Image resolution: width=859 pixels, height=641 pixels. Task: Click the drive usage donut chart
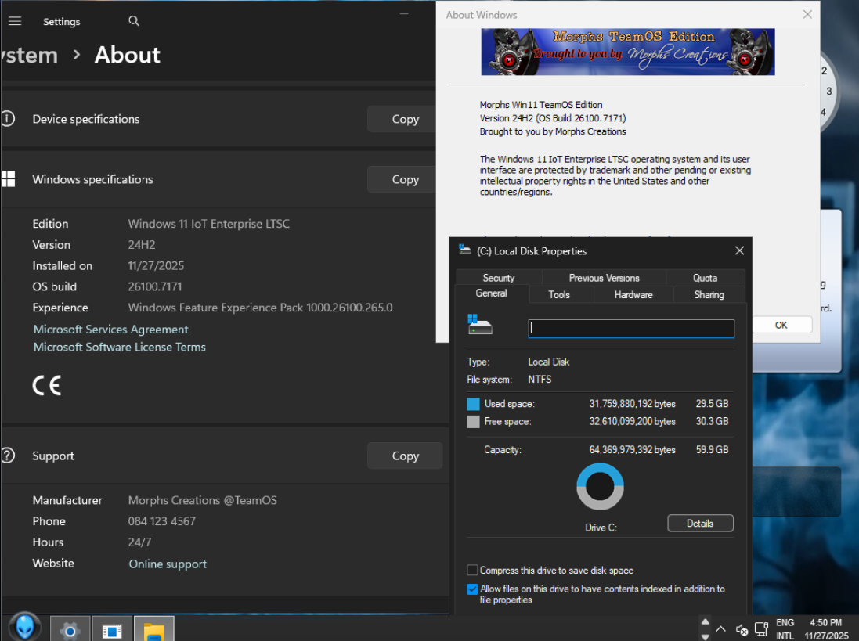[x=600, y=487]
